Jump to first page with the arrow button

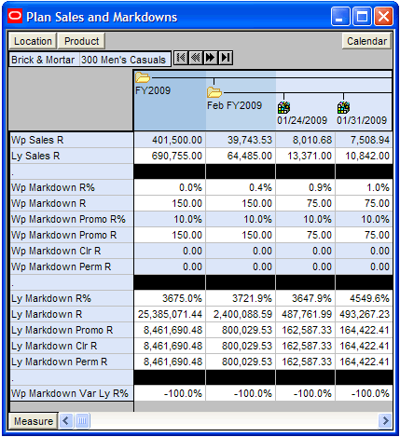click(x=181, y=58)
